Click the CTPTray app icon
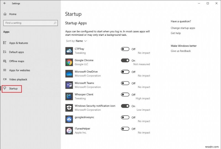 tap(69, 51)
